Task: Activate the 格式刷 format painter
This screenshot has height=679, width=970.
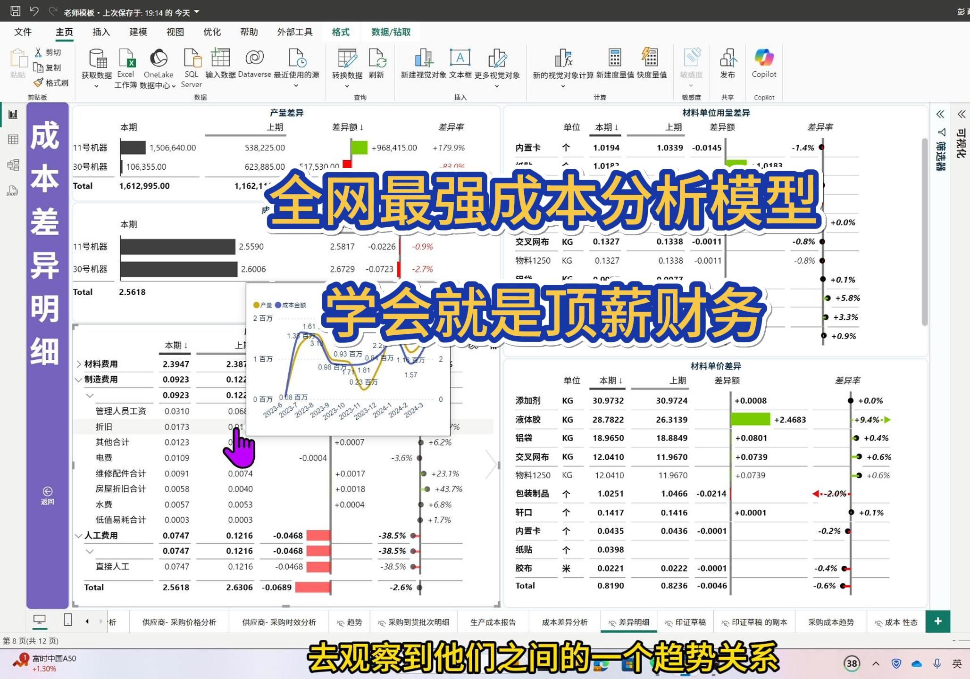Action: click(51, 83)
